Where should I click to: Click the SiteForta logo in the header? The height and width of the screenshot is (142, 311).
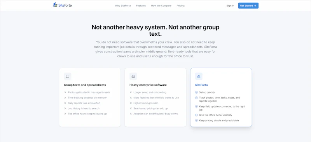62,5
